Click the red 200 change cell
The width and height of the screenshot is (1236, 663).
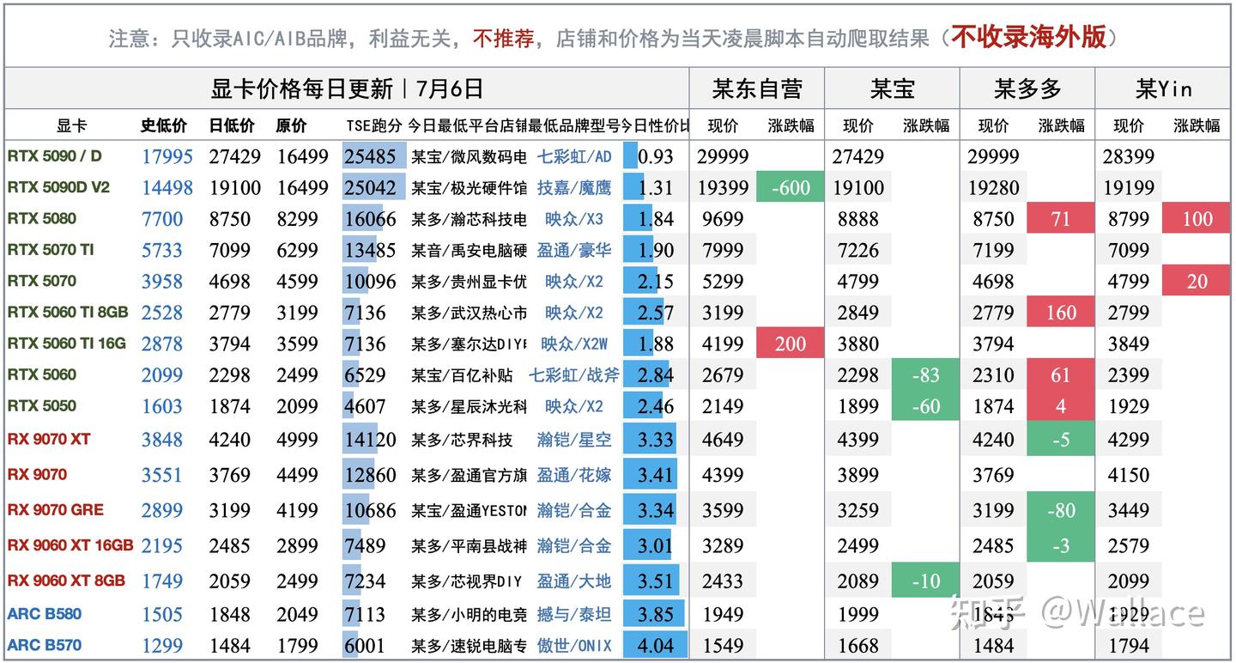(x=791, y=344)
